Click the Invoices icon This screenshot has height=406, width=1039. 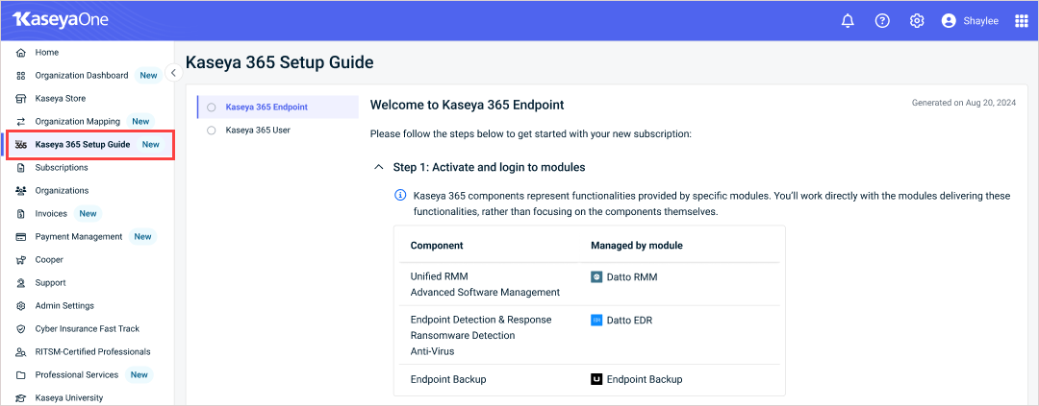[20, 214]
